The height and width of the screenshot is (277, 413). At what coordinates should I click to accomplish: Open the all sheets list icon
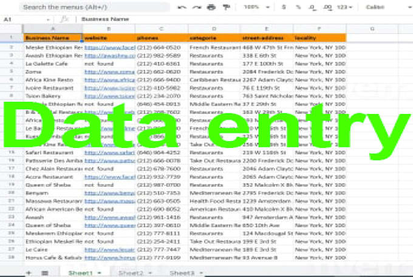pos(45,273)
